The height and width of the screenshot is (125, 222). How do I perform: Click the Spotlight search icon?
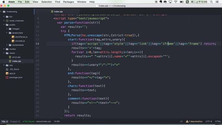pos(211,2)
